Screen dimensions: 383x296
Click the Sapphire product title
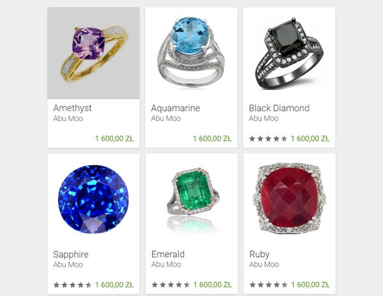click(71, 255)
